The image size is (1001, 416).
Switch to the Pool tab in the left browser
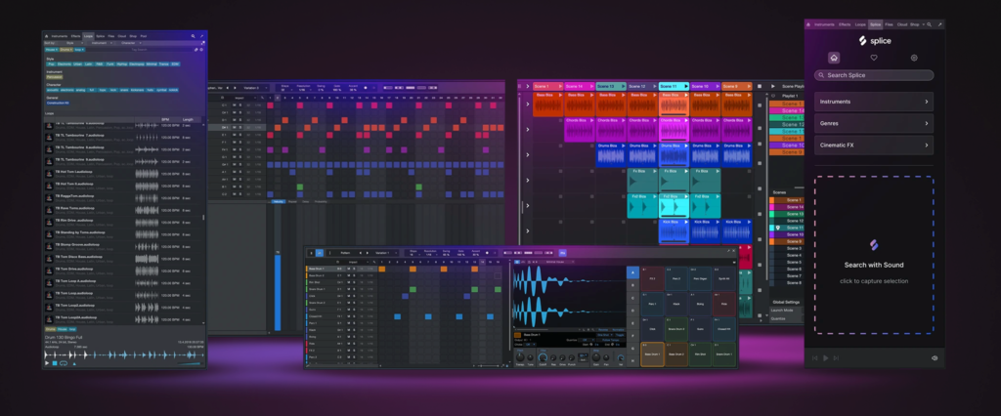143,36
